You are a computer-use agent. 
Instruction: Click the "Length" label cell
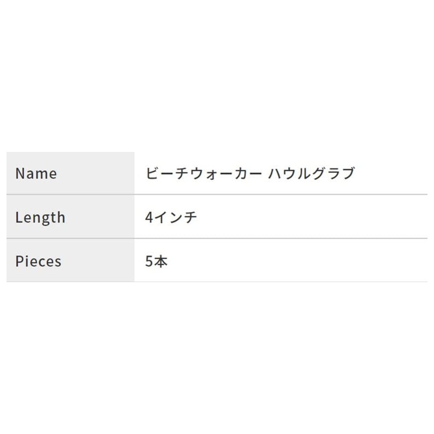[x=40, y=218]
